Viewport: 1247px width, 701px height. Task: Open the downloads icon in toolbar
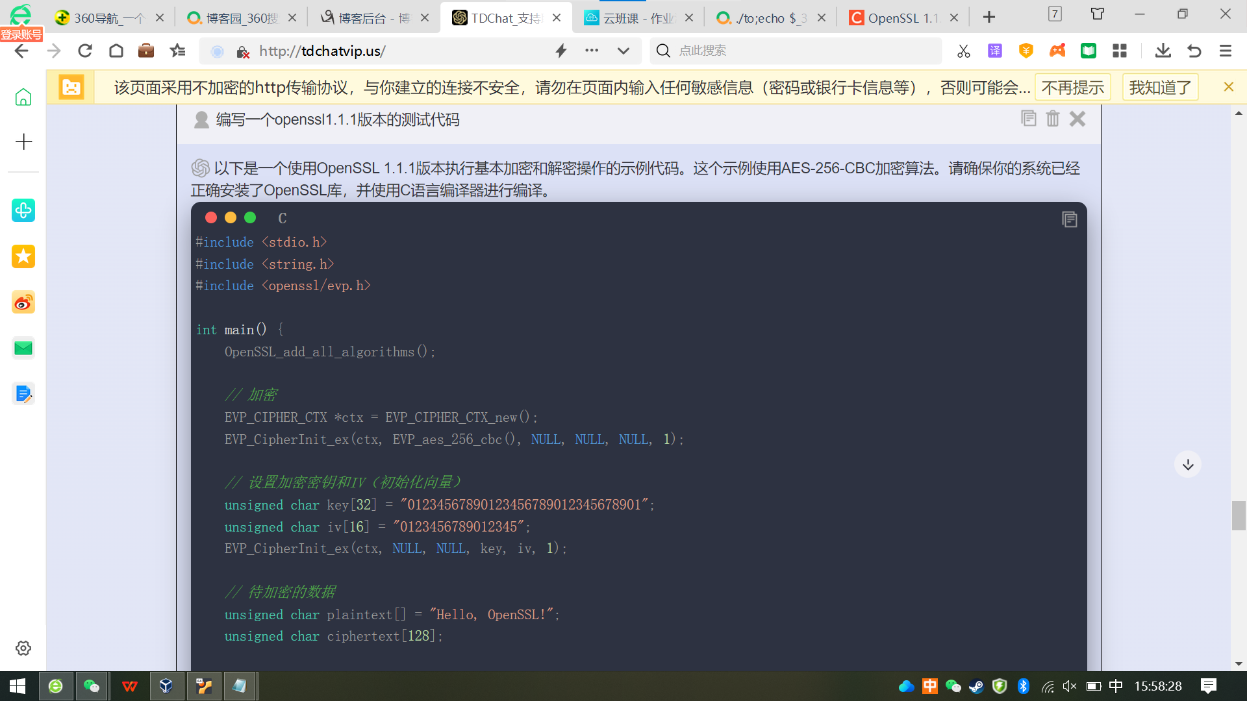point(1163,51)
